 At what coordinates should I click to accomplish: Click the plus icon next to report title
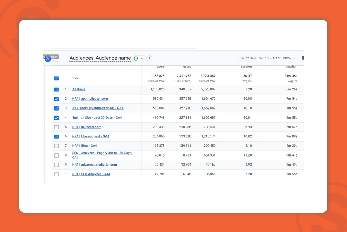tap(149, 58)
